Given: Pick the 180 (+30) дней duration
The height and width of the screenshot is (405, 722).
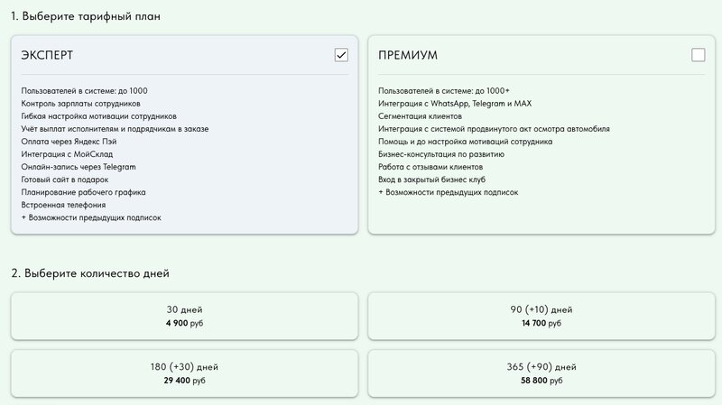Looking at the screenshot, I should (x=184, y=373).
